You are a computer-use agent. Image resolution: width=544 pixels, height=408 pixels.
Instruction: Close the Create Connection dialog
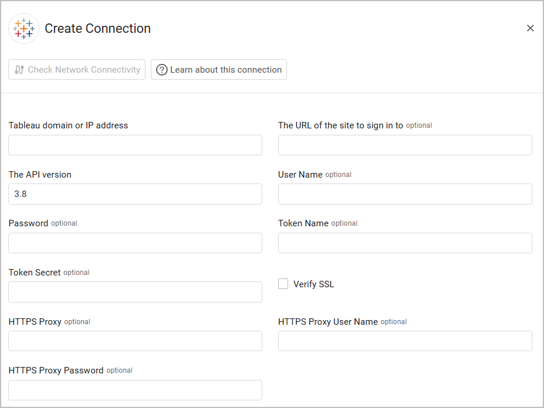tap(530, 28)
